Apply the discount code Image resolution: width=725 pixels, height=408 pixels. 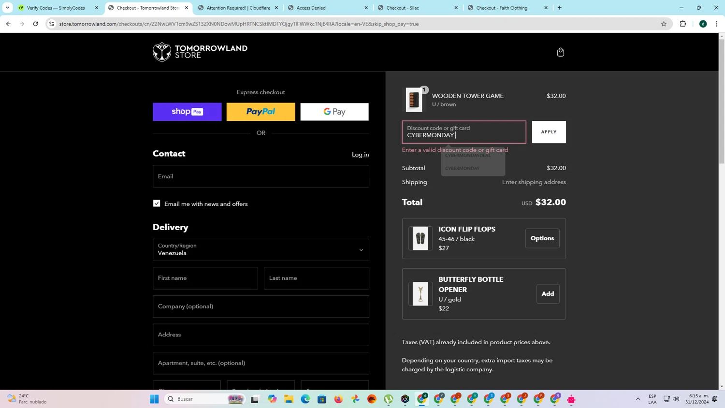[x=549, y=132]
